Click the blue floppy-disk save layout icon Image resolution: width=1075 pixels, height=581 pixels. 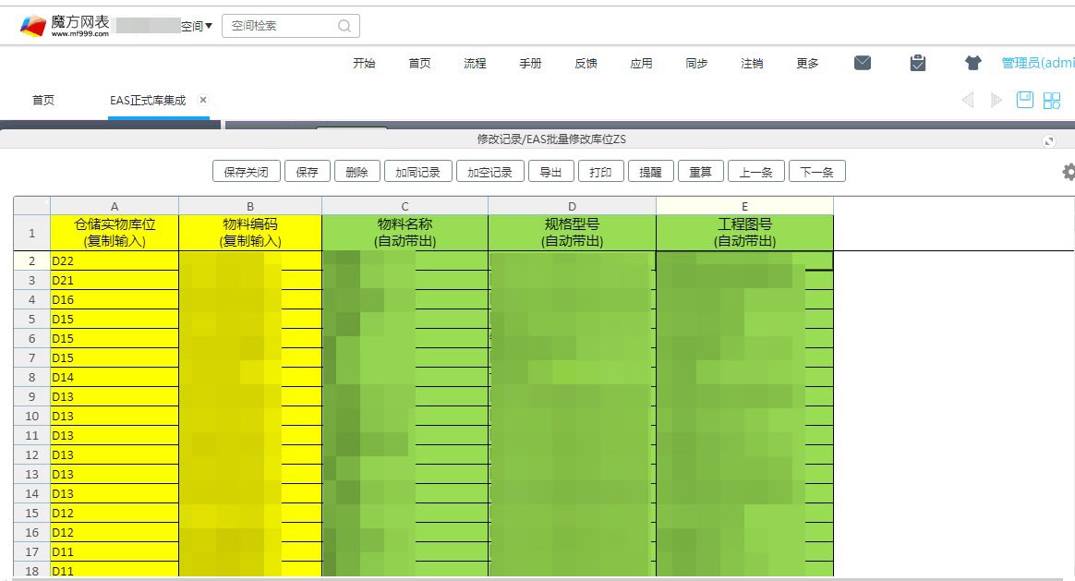[1024, 100]
